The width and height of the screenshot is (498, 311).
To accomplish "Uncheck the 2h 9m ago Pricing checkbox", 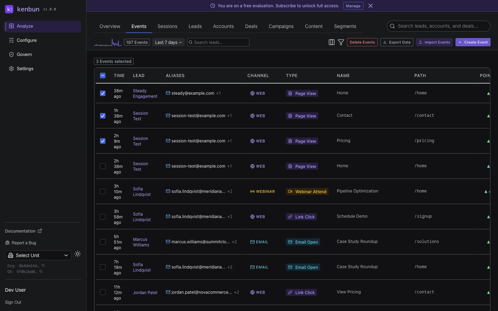I will [x=103, y=141].
